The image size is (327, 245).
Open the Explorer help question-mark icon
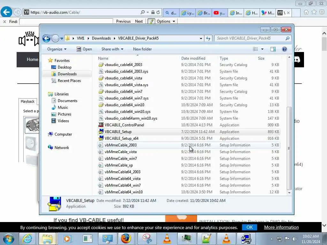(284, 49)
